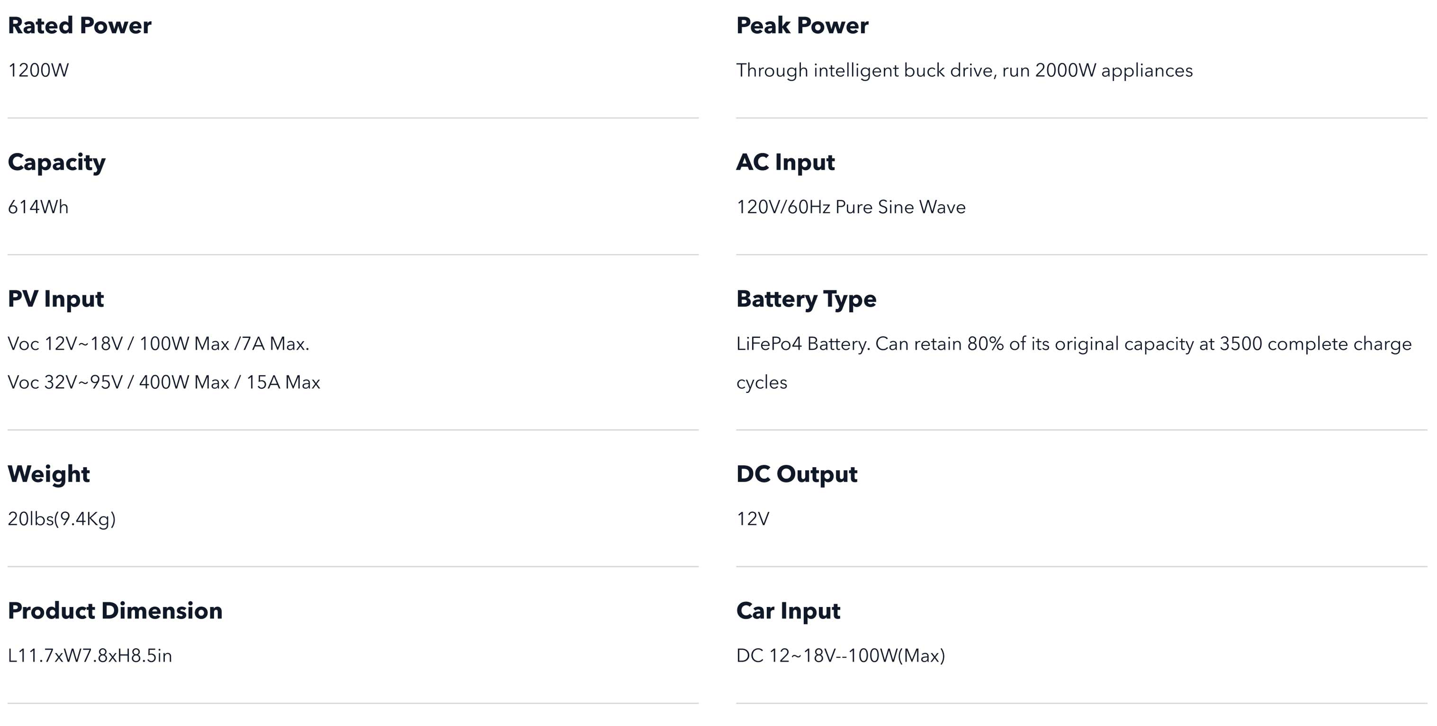
Task: Click the AC Input heading
Action: click(786, 163)
